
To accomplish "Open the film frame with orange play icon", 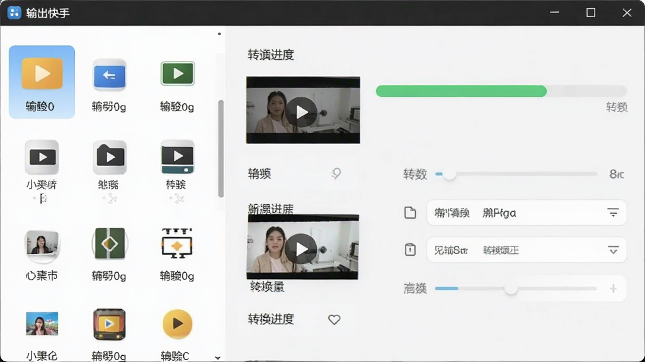I will tap(109, 324).
